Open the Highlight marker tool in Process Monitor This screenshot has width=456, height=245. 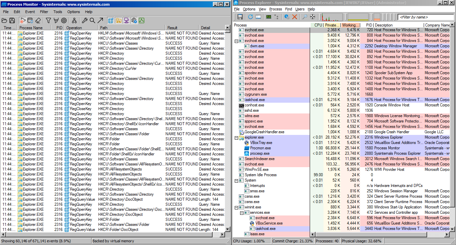56,20
